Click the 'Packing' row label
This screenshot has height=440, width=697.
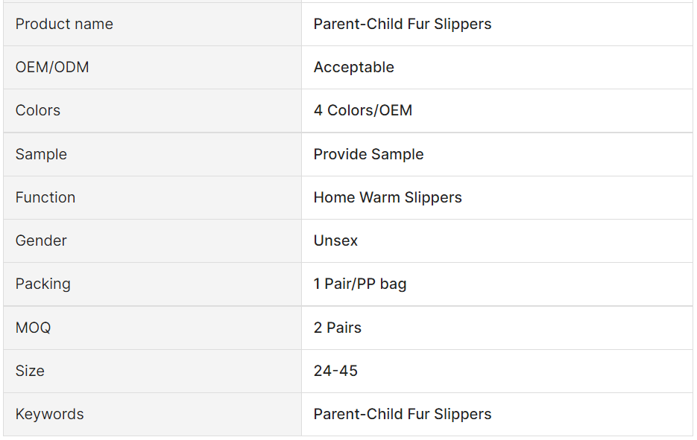point(43,284)
